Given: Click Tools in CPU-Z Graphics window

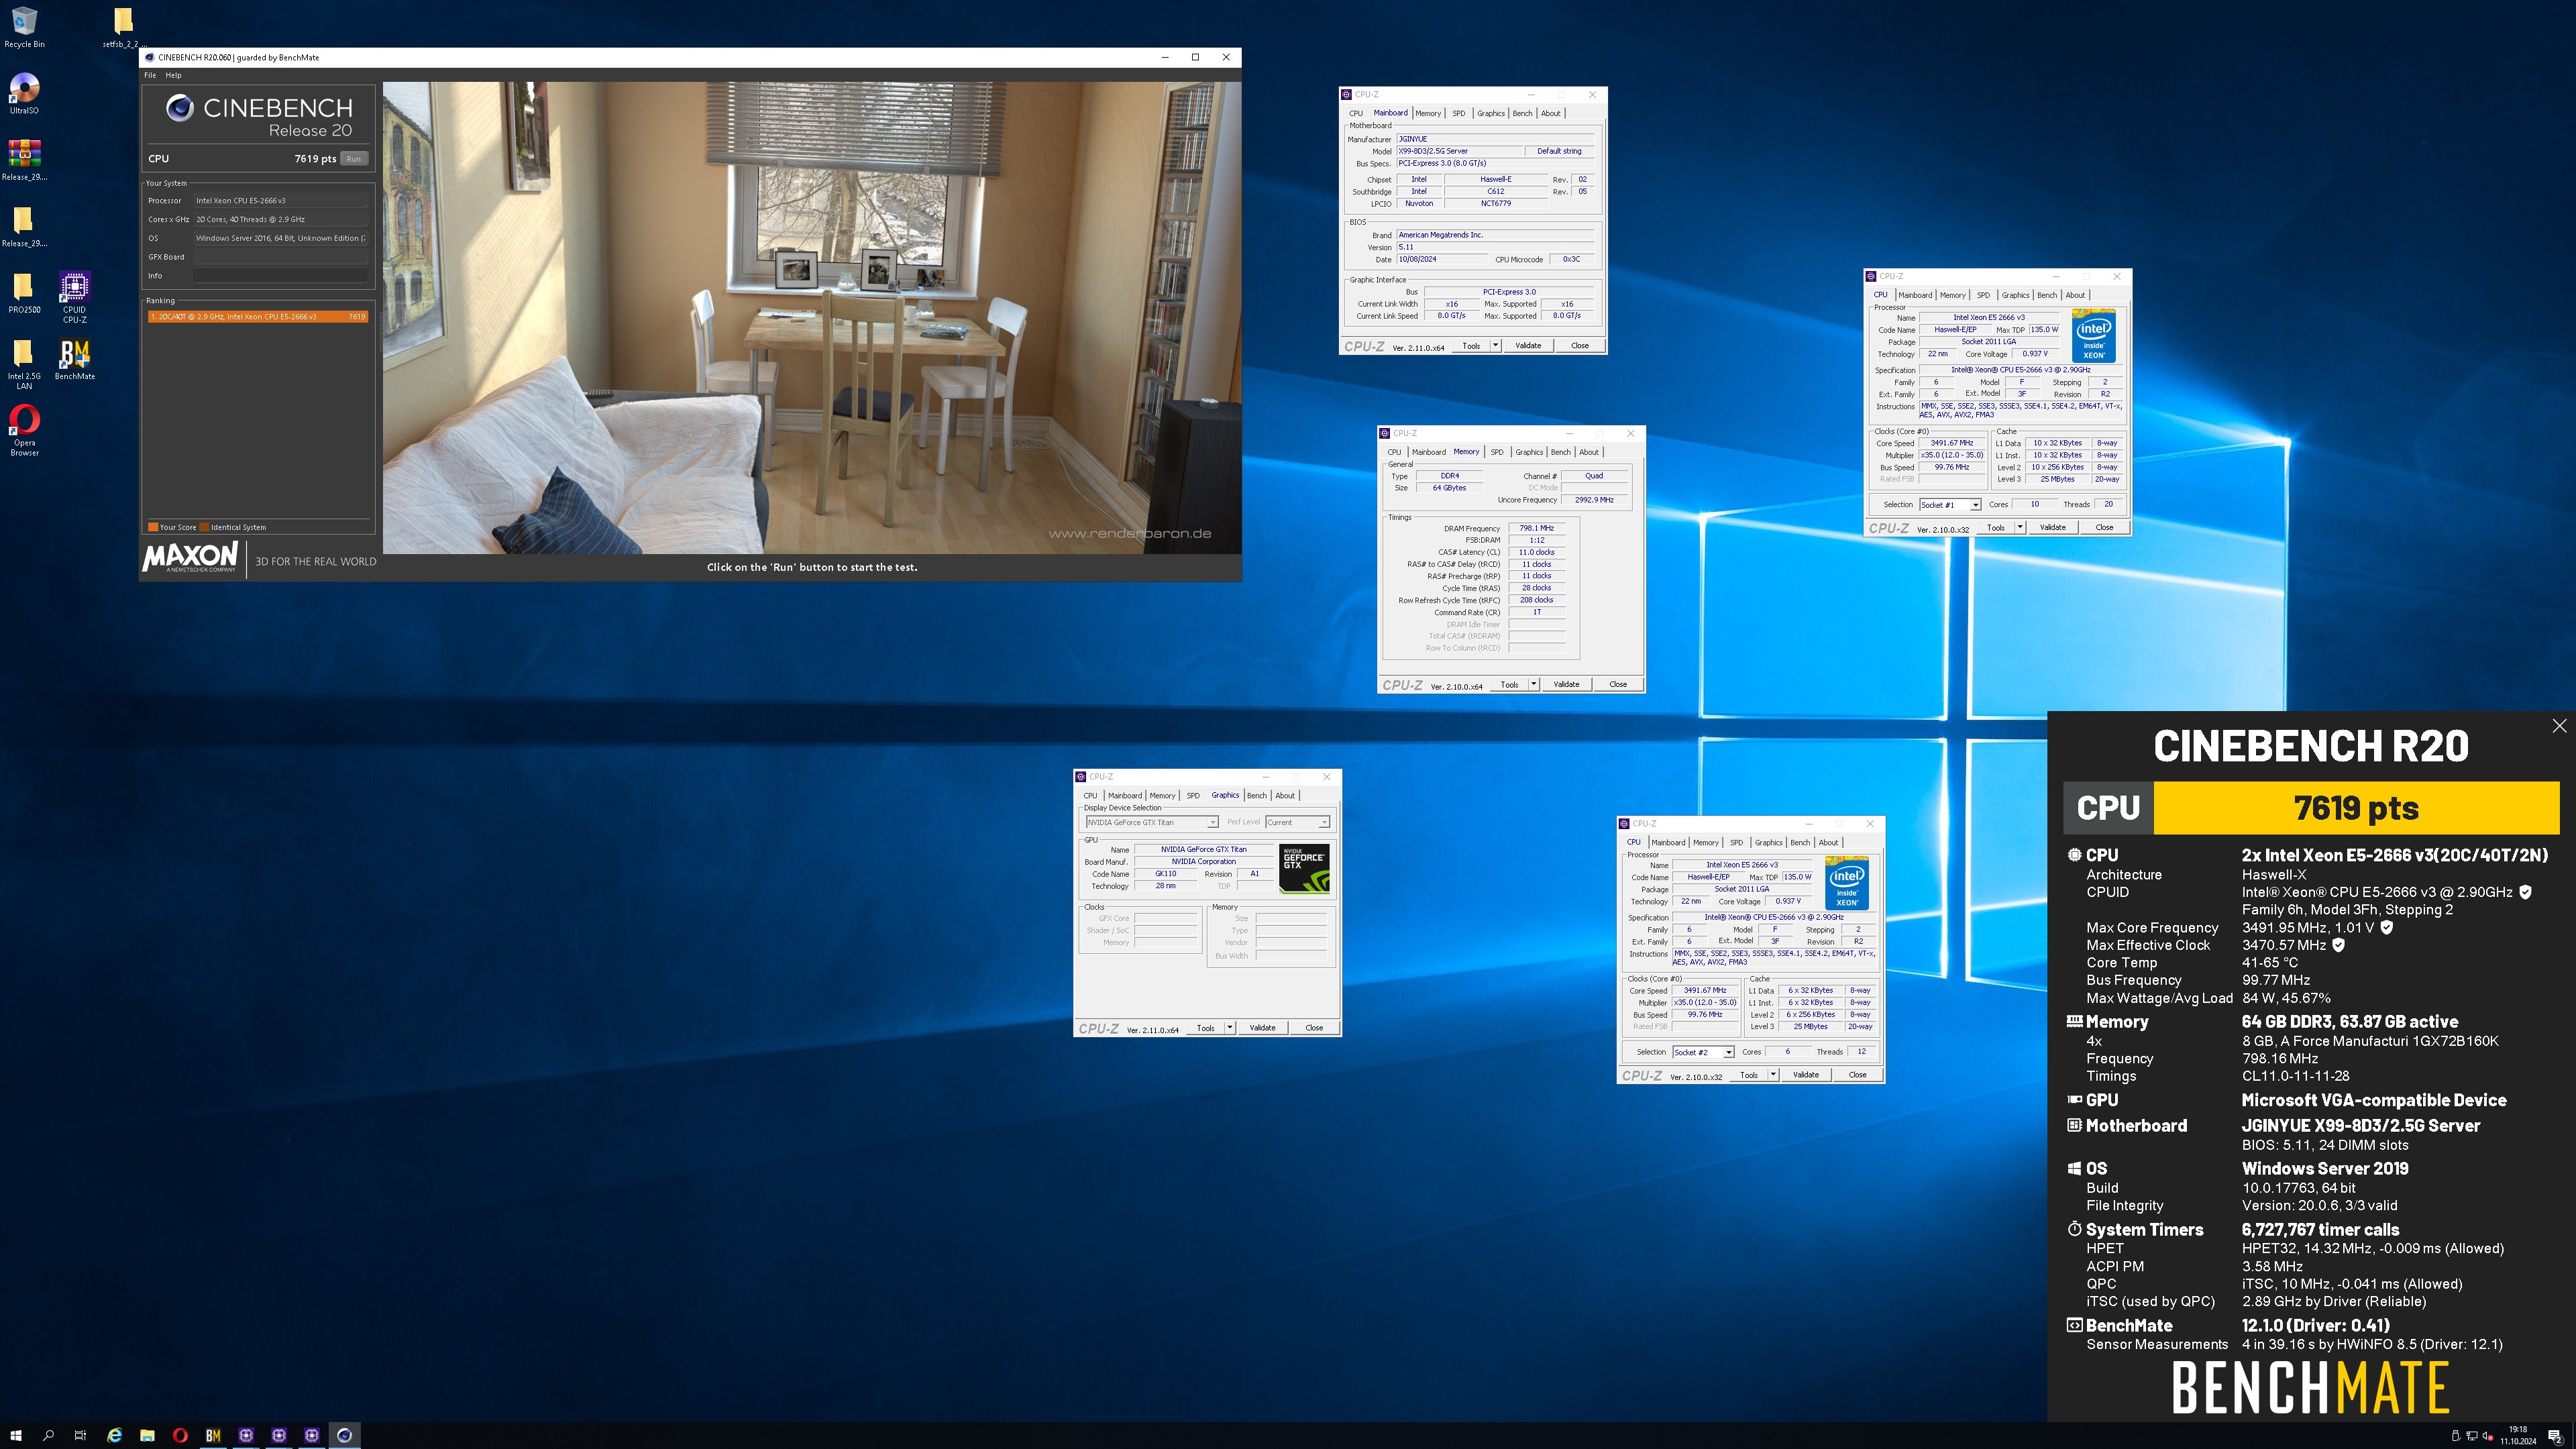Looking at the screenshot, I should click(1206, 1028).
